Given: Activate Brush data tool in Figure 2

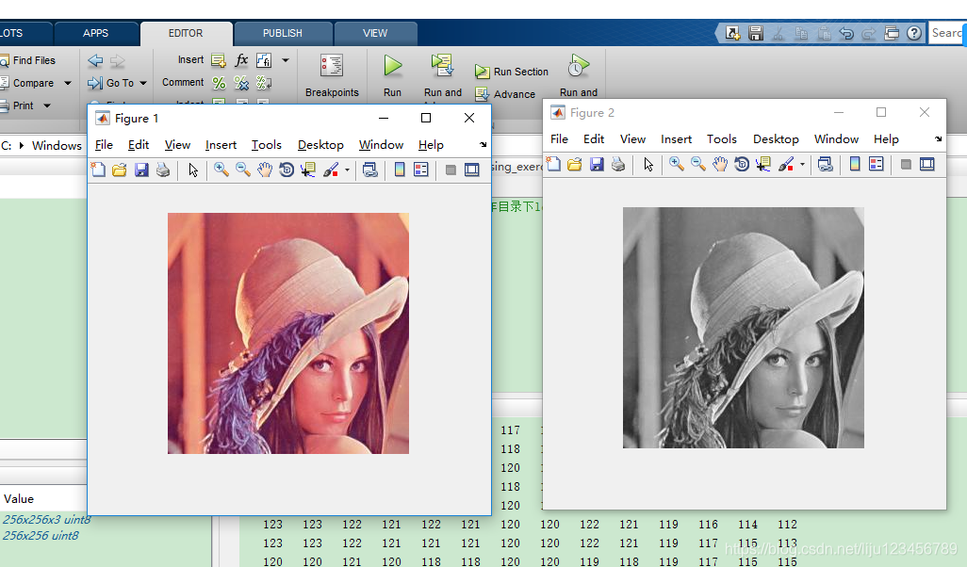Looking at the screenshot, I should (786, 164).
